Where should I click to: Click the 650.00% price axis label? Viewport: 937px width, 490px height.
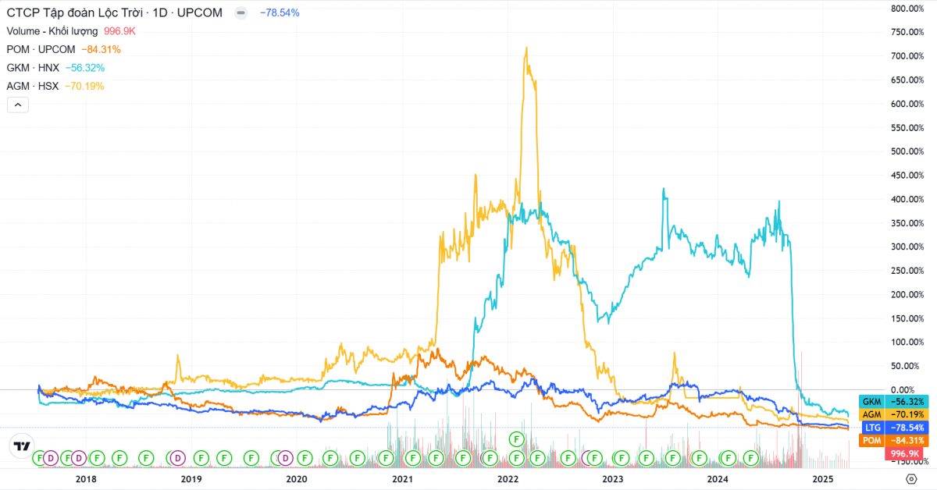click(x=907, y=80)
